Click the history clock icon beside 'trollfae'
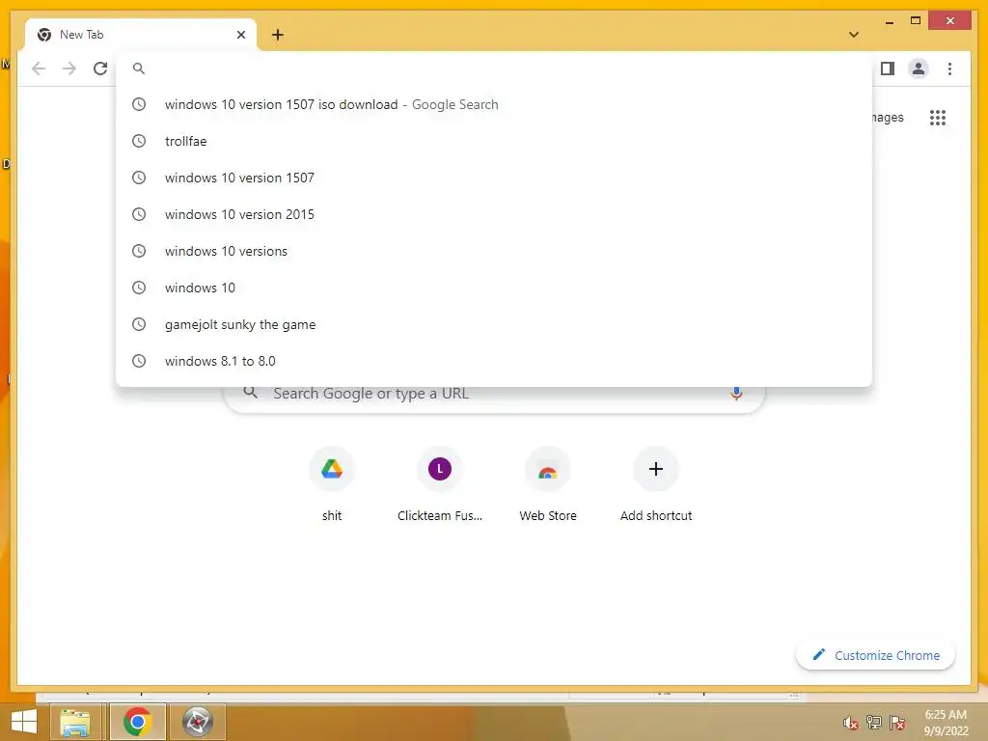 (139, 141)
